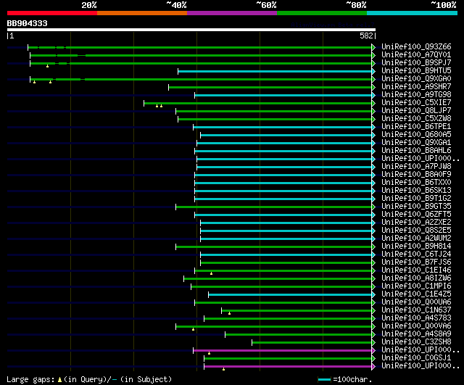Open UniRef100_Q00VA6 hit
Screen dimensions: 464x385
(416, 326)
